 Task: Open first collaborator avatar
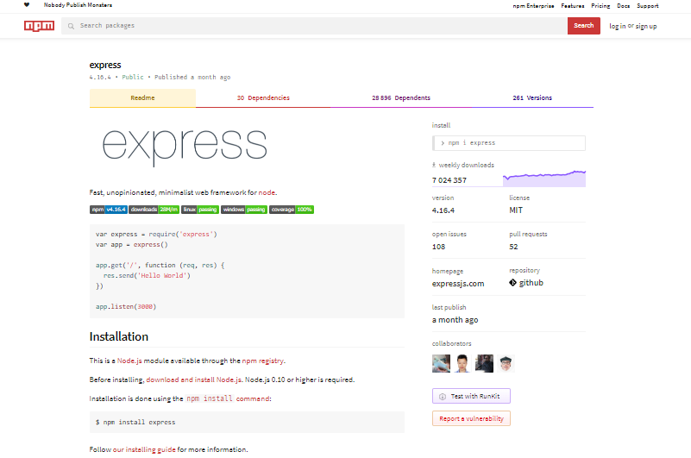pyautogui.click(x=441, y=364)
